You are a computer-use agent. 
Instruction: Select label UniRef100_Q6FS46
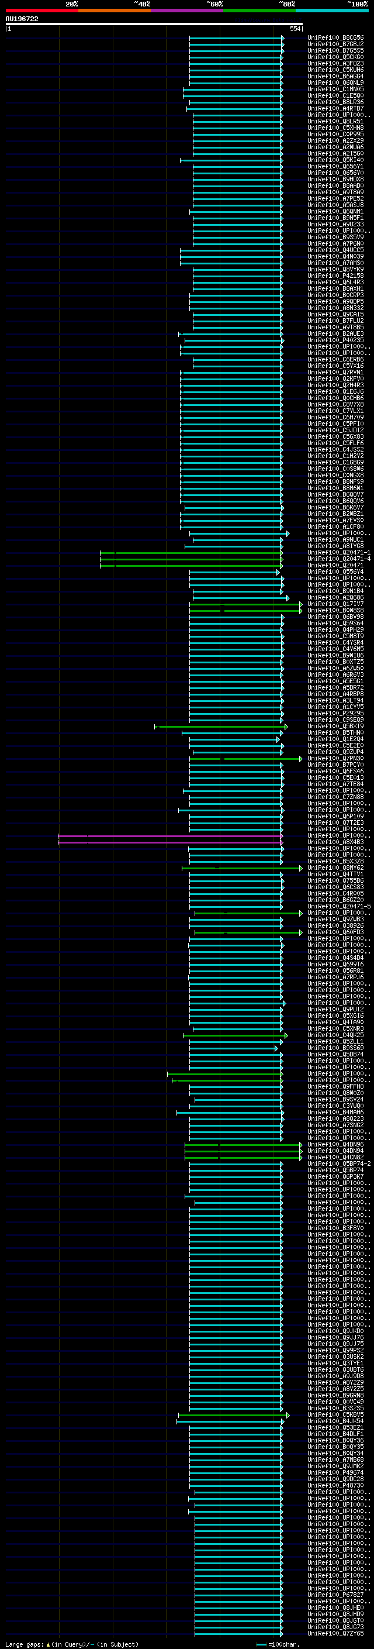click(x=335, y=771)
